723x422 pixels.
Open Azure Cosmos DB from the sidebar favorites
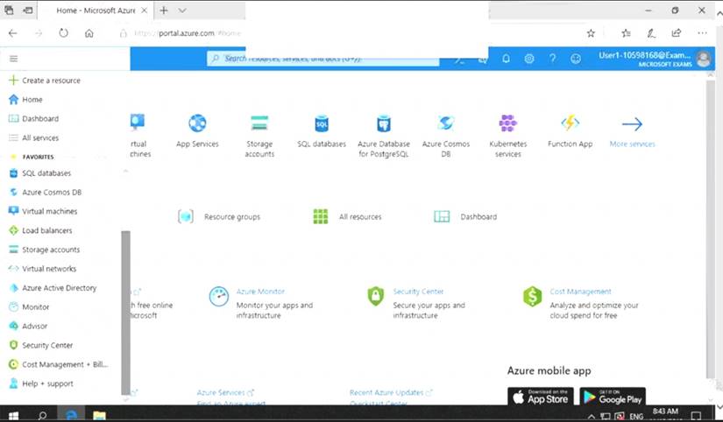pos(46,192)
